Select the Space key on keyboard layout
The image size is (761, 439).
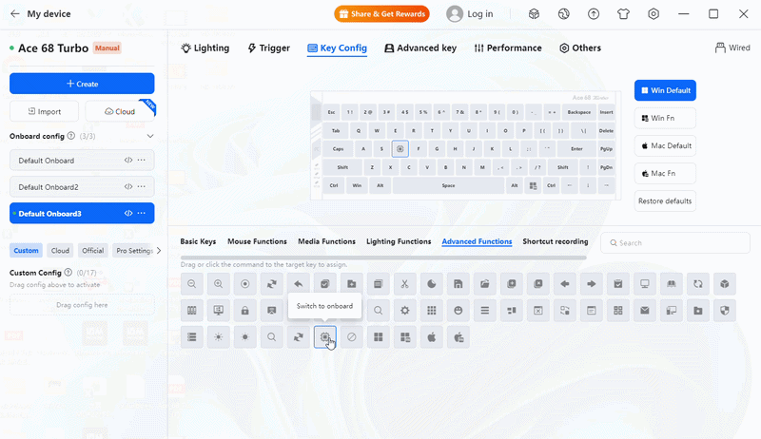[448, 185]
